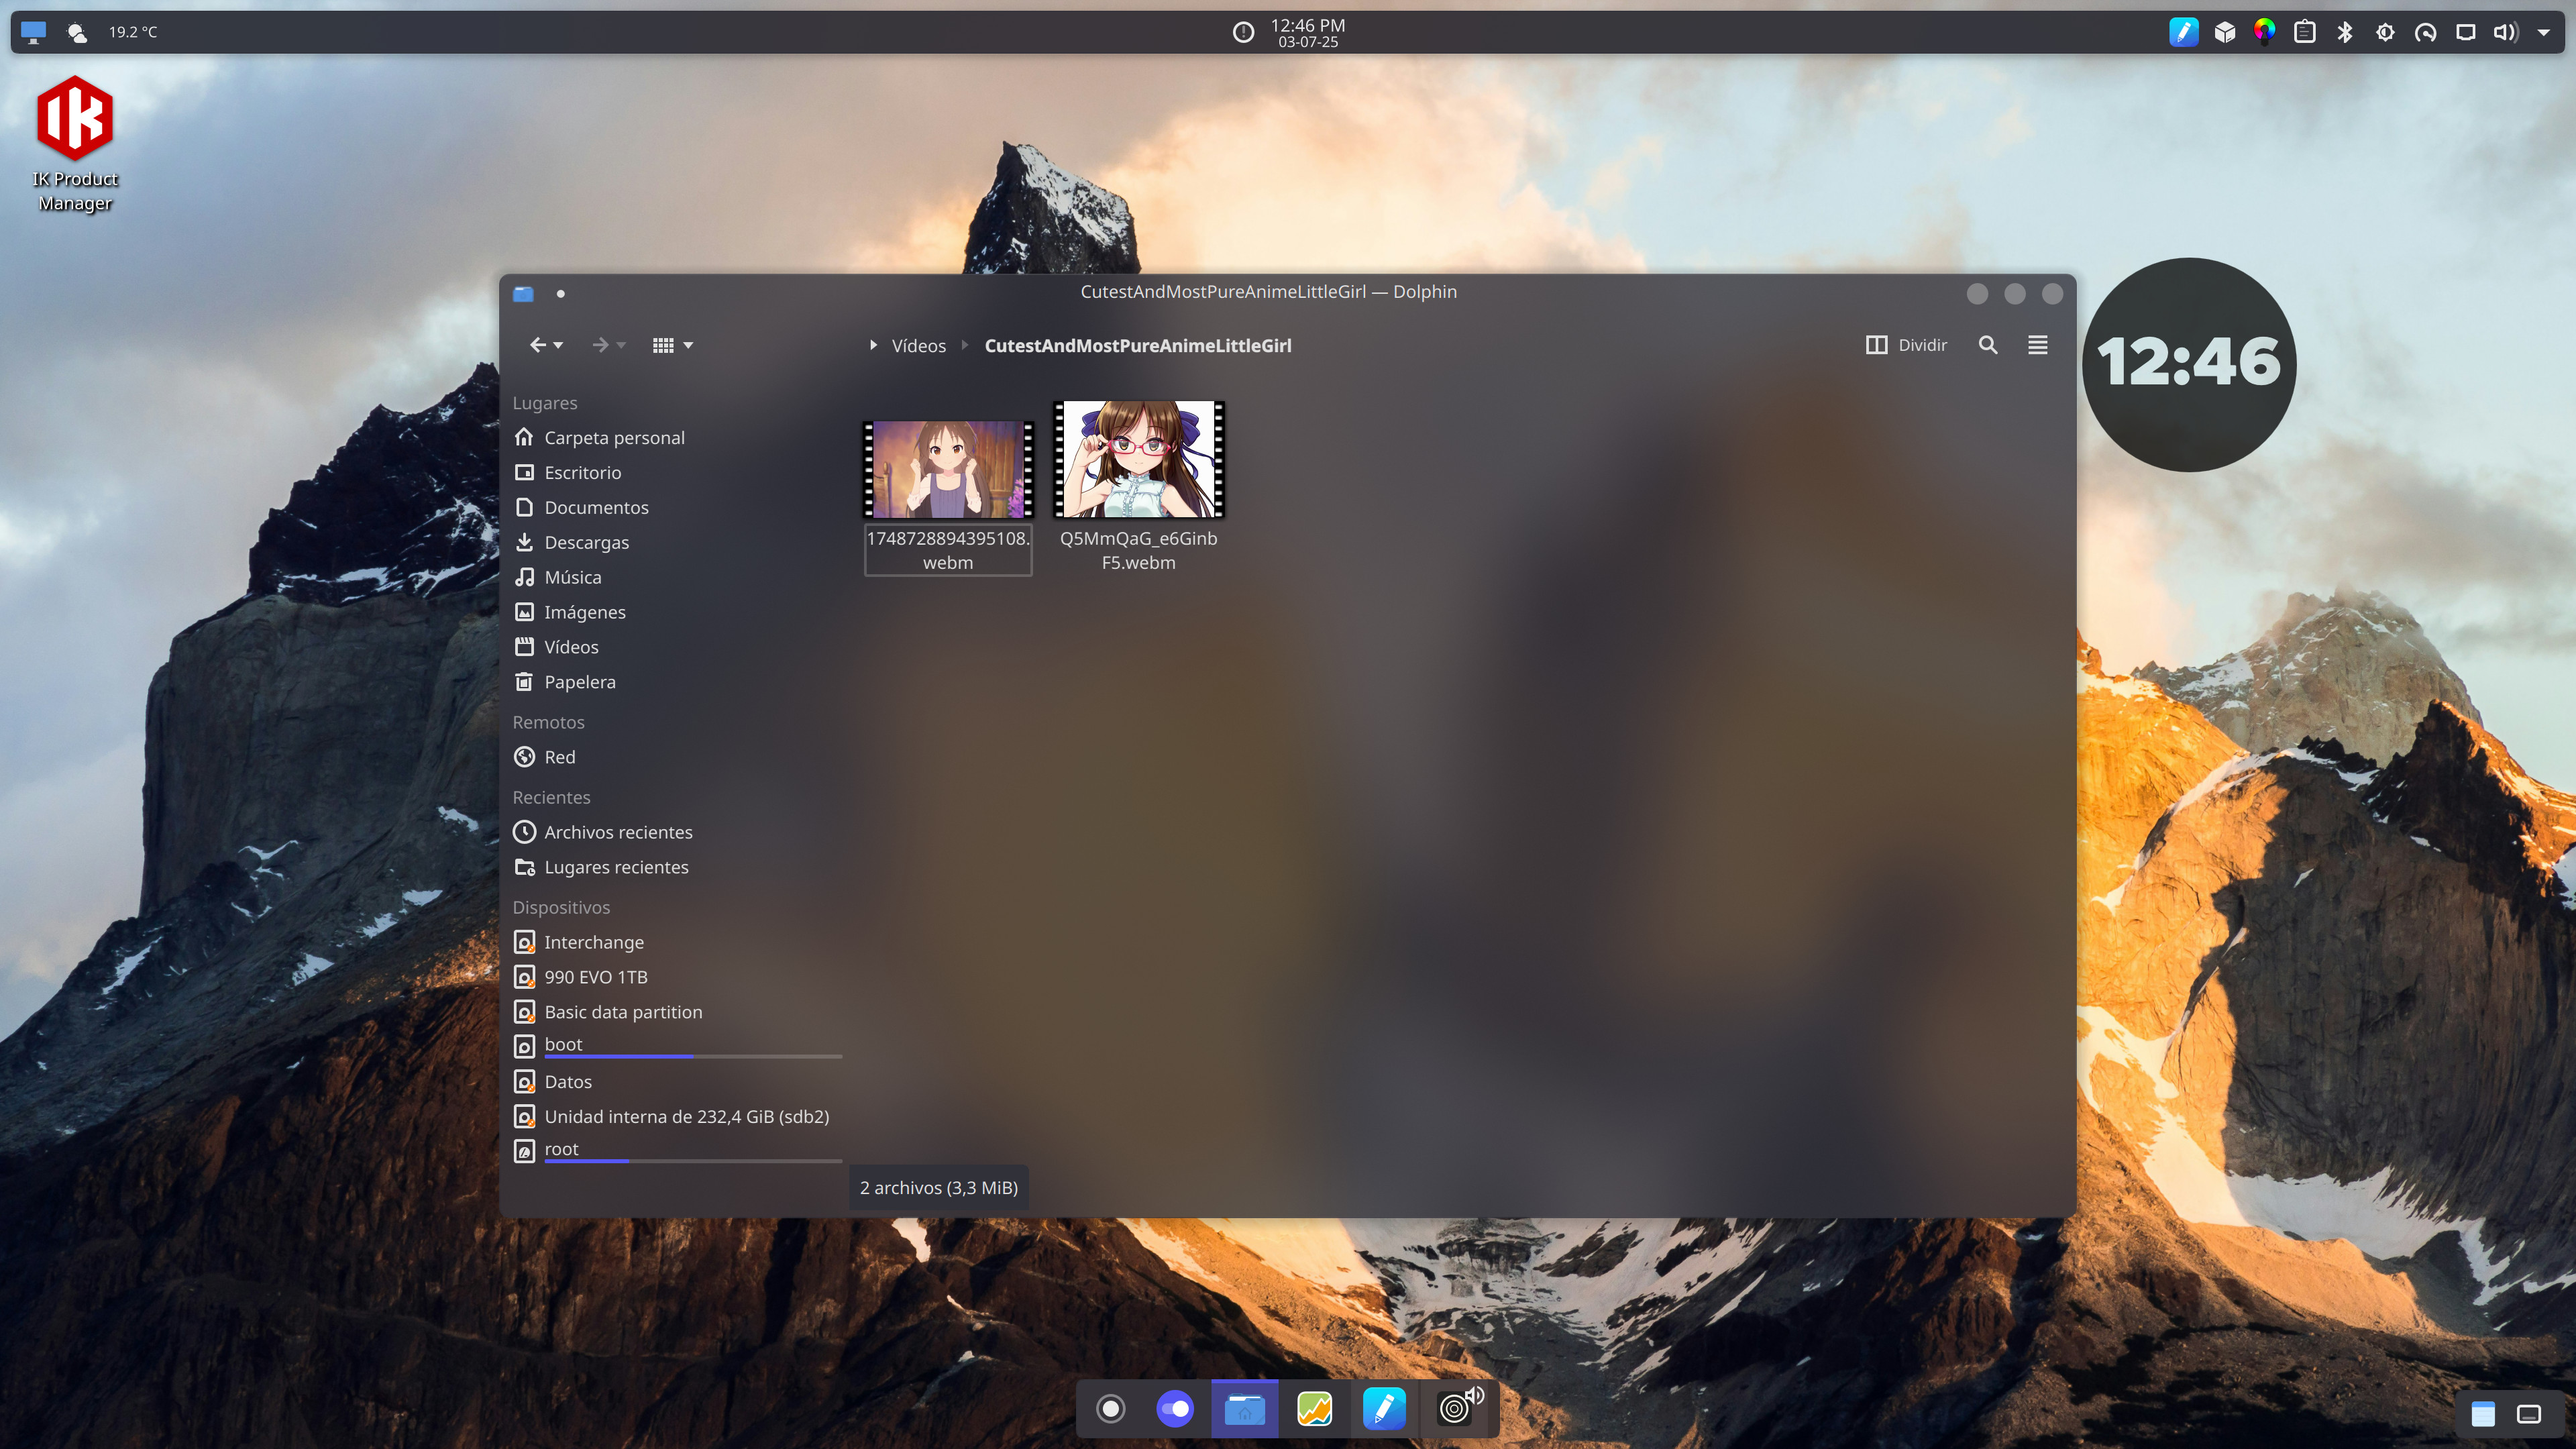Expand breadcrumb arrow after Vídeos

point(965,345)
